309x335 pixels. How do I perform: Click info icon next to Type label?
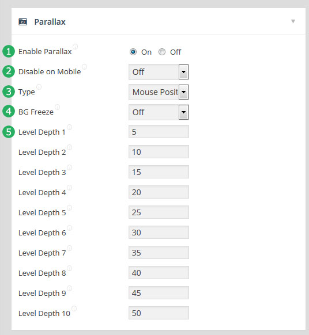[39, 87]
